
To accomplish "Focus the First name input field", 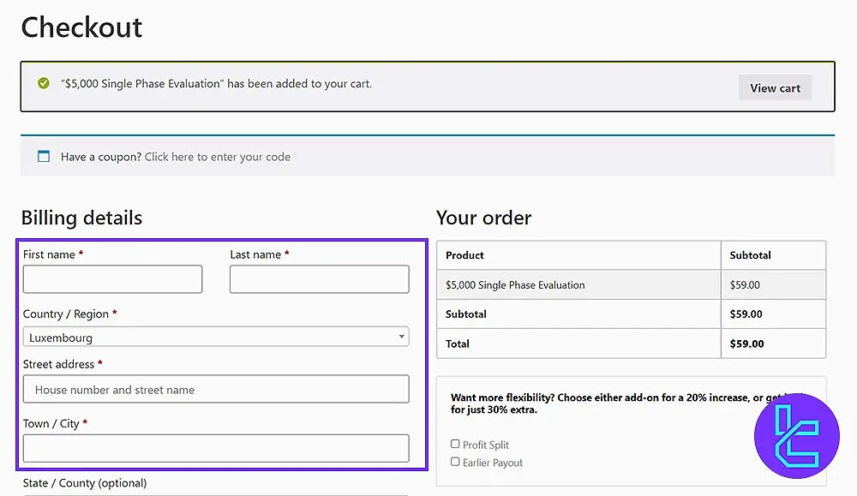I will coord(113,279).
